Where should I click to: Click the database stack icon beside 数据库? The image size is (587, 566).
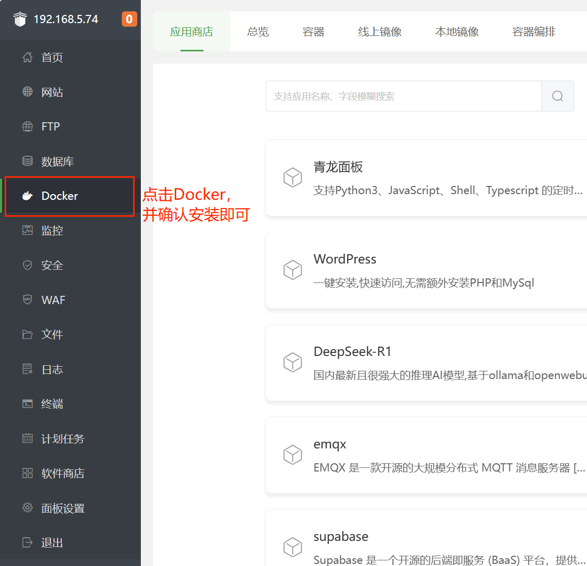tap(27, 161)
